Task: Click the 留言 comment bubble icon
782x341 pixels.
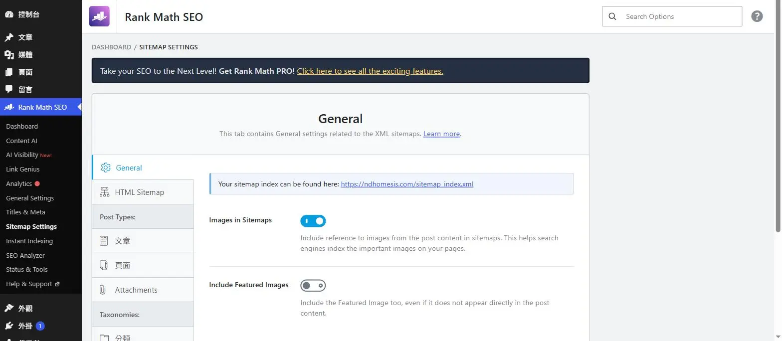Action: pyautogui.click(x=9, y=90)
